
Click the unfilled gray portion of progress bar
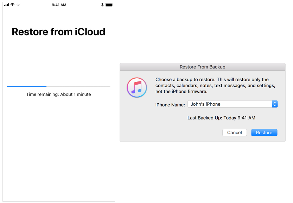78,86
